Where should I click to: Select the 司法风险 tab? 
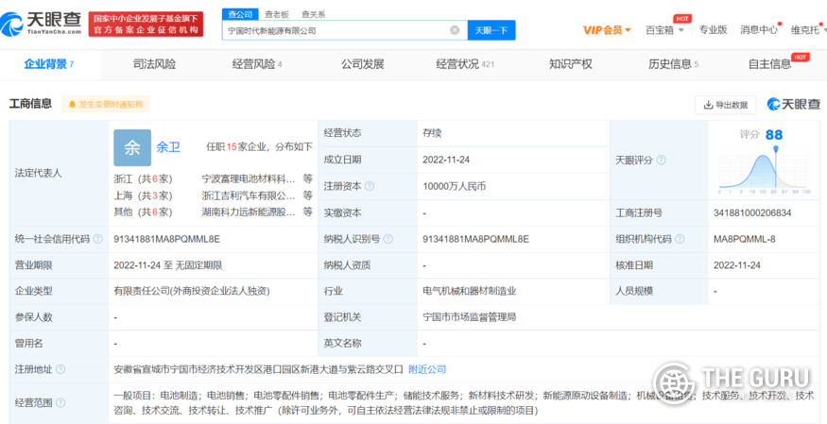point(155,64)
